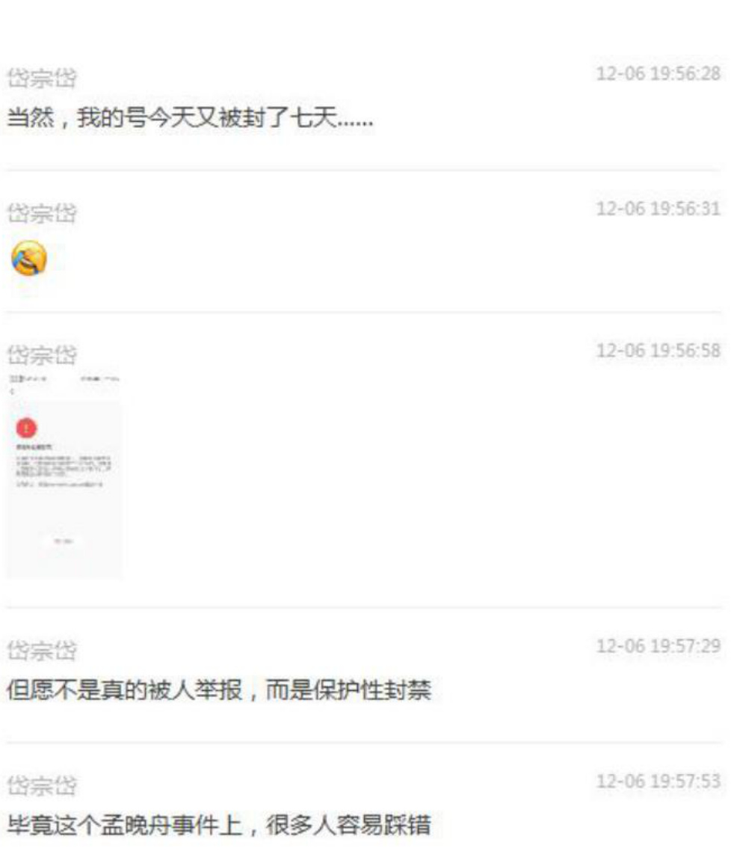This screenshot has width=731, height=857.
Task: Click the laughing-crying emoji message
Action: 29,258
